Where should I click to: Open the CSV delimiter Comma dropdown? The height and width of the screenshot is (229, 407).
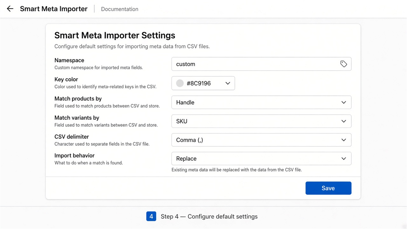[261, 140]
